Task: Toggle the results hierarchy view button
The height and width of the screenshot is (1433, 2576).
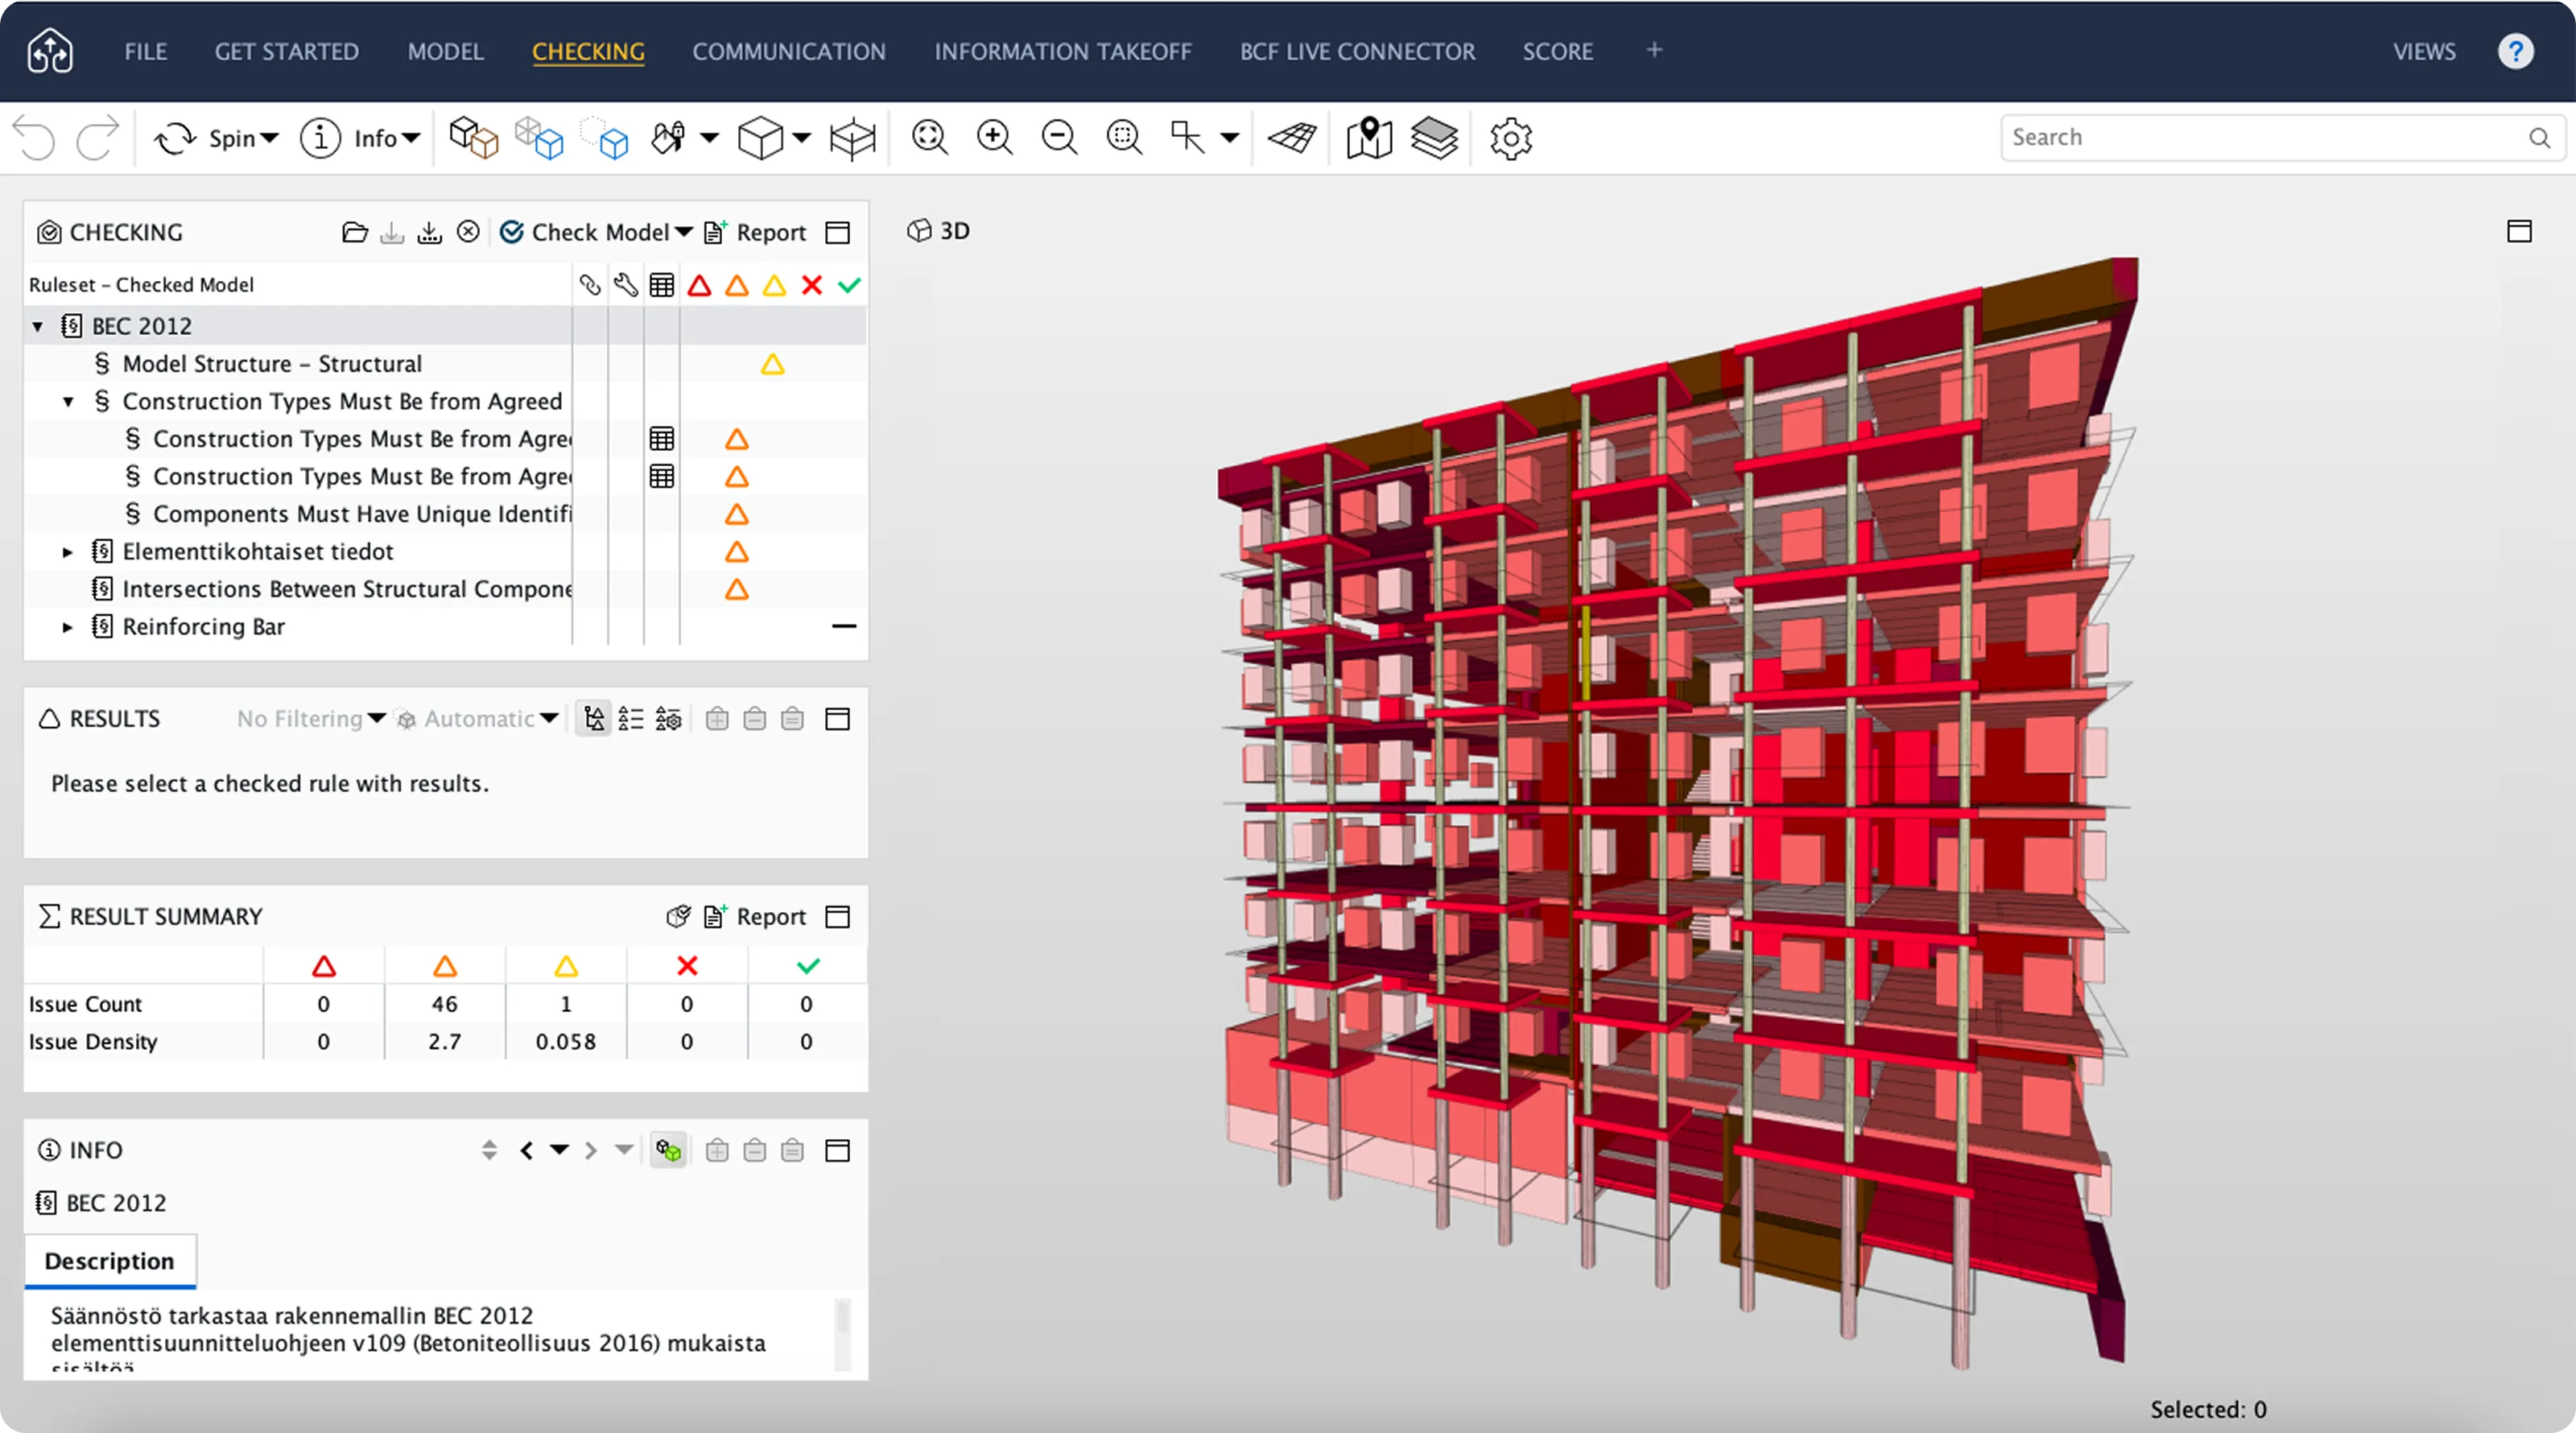Action: (594, 719)
